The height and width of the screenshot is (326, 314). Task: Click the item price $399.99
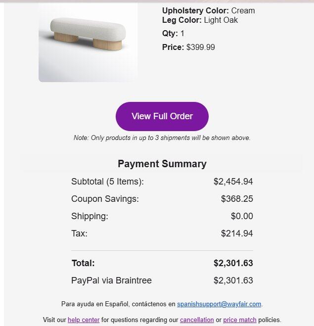point(200,47)
